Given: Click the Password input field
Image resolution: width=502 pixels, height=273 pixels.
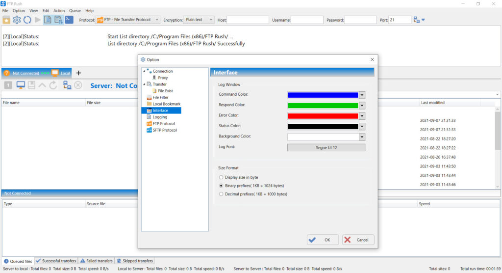Looking at the screenshot, I should [360, 20].
